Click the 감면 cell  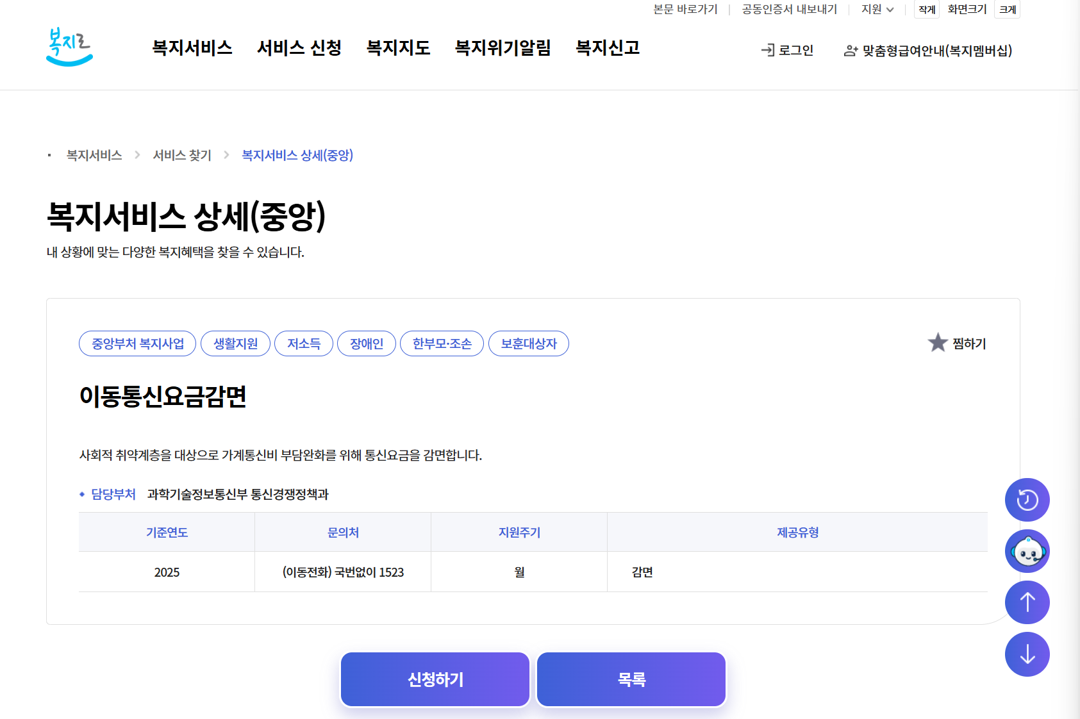coord(797,572)
